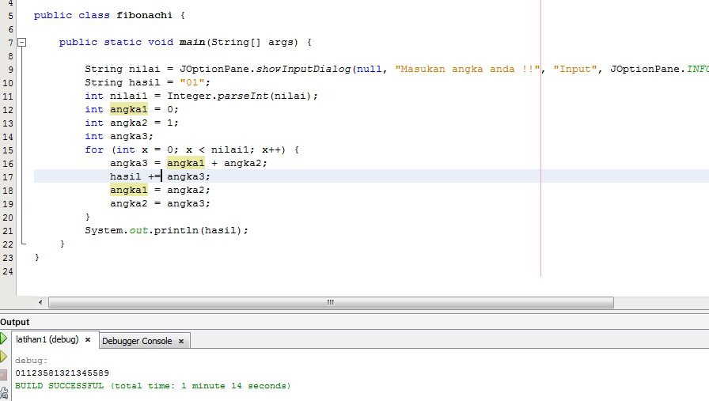Image resolution: width=709 pixels, height=401 pixels.
Task: Click the "Input" string literal
Action: coord(575,69)
